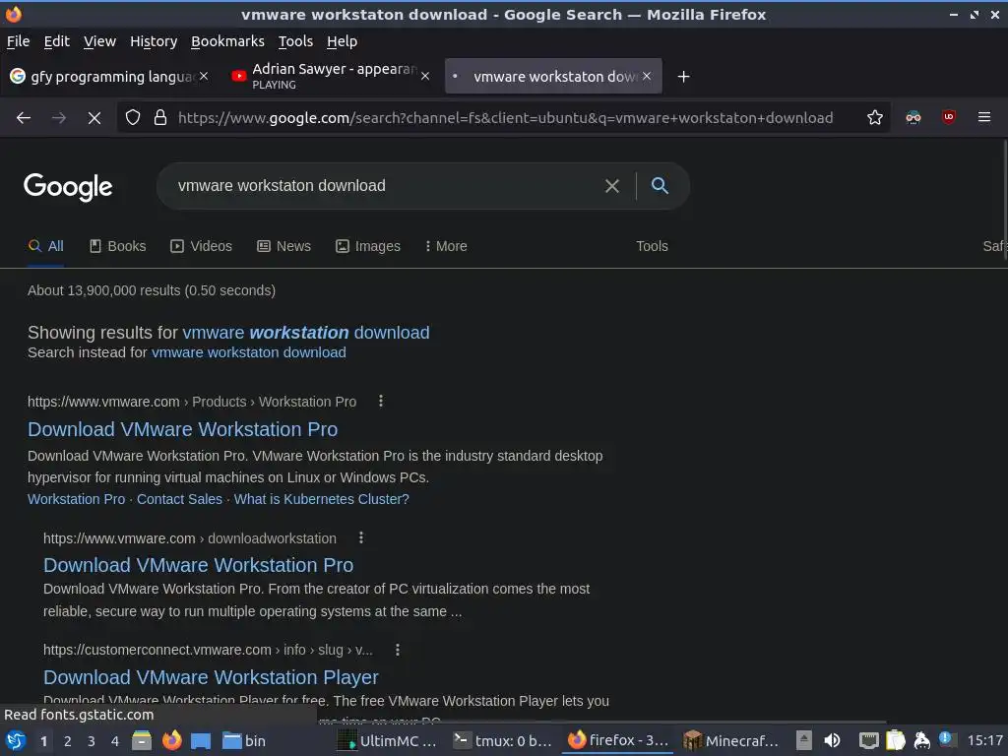The width and height of the screenshot is (1008, 756).
Task: Open What is Kubernetes Cluster? sitelink
Action: click(x=322, y=499)
